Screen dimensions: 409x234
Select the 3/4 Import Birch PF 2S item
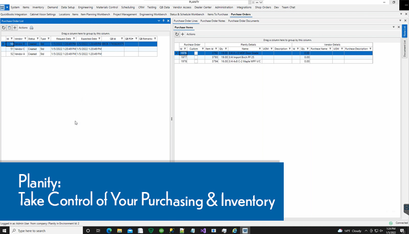[x=274, y=57]
